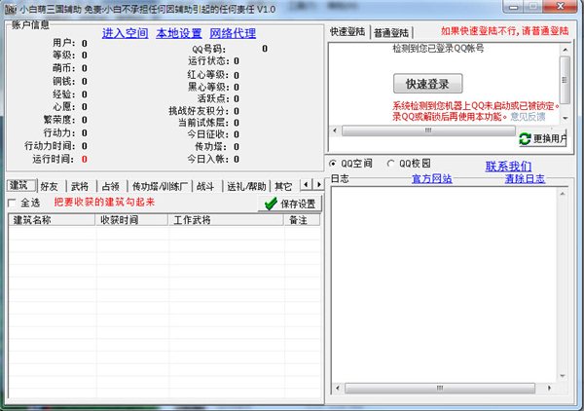Select the 战斗 tab

(x=206, y=186)
